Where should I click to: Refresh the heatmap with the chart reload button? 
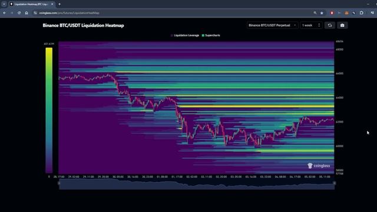point(330,25)
